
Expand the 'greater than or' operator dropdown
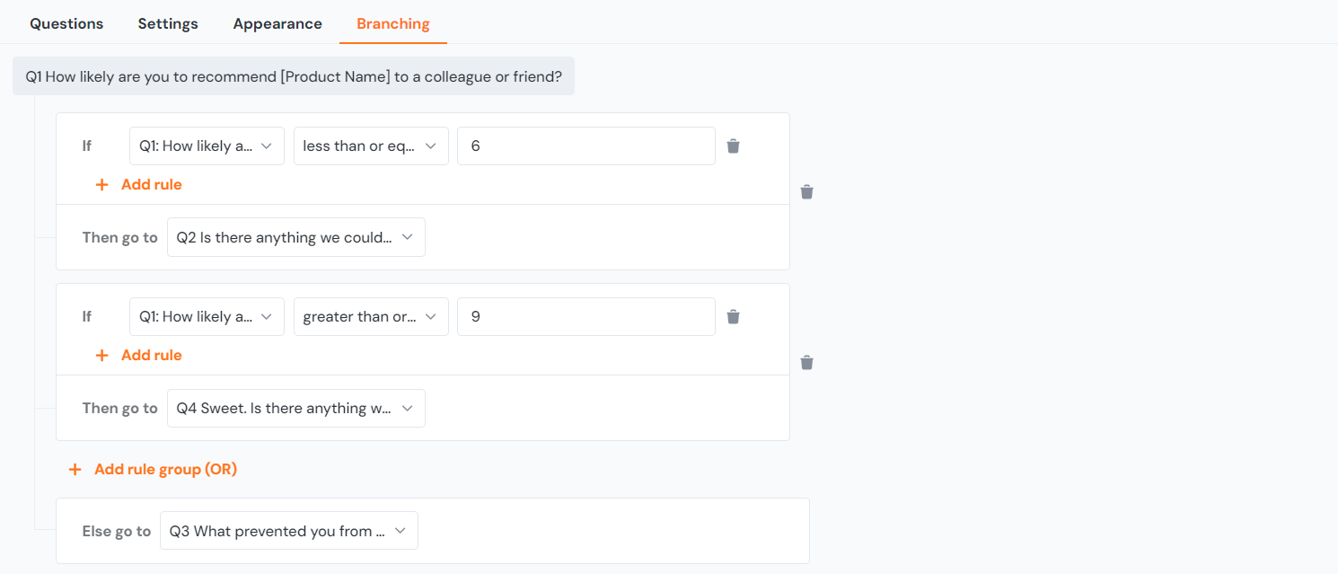click(x=371, y=316)
